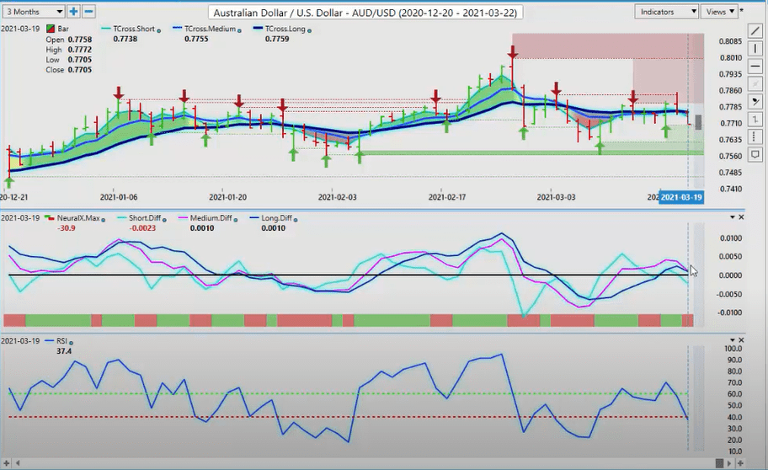Click the 2021-02-03 date axis label

tap(338, 197)
